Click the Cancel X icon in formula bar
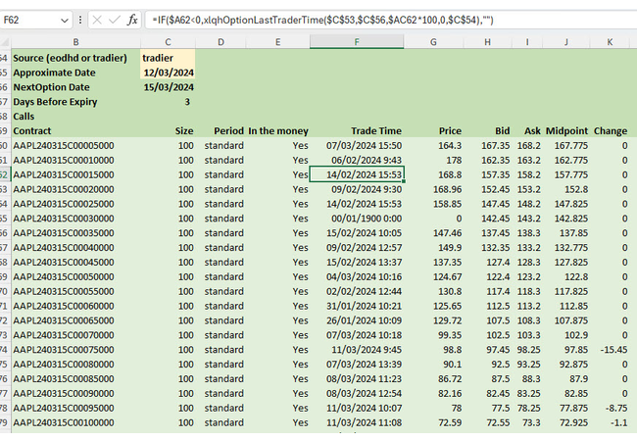Viewport: 637px width, 441px height. (96, 19)
